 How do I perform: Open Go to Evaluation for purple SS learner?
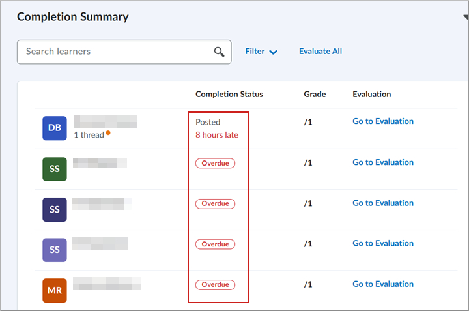[x=383, y=243]
